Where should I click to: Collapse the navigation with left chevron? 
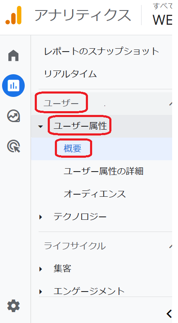169,314
